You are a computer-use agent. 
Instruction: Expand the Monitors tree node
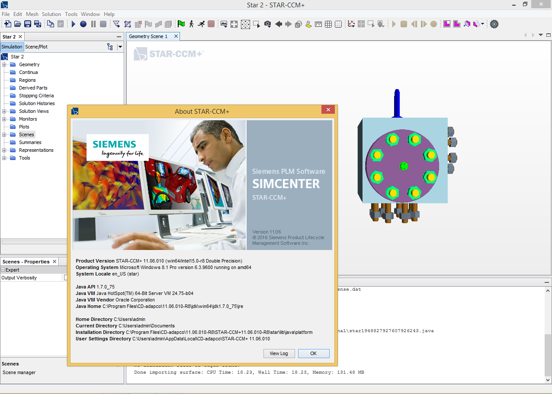click(x=4, y=119)
